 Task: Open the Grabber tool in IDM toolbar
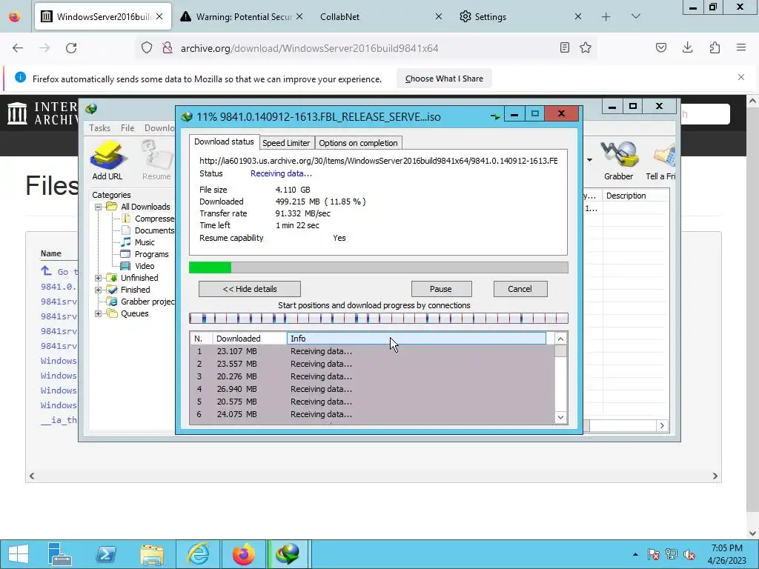pyautogui.click(x=618, y=160)
